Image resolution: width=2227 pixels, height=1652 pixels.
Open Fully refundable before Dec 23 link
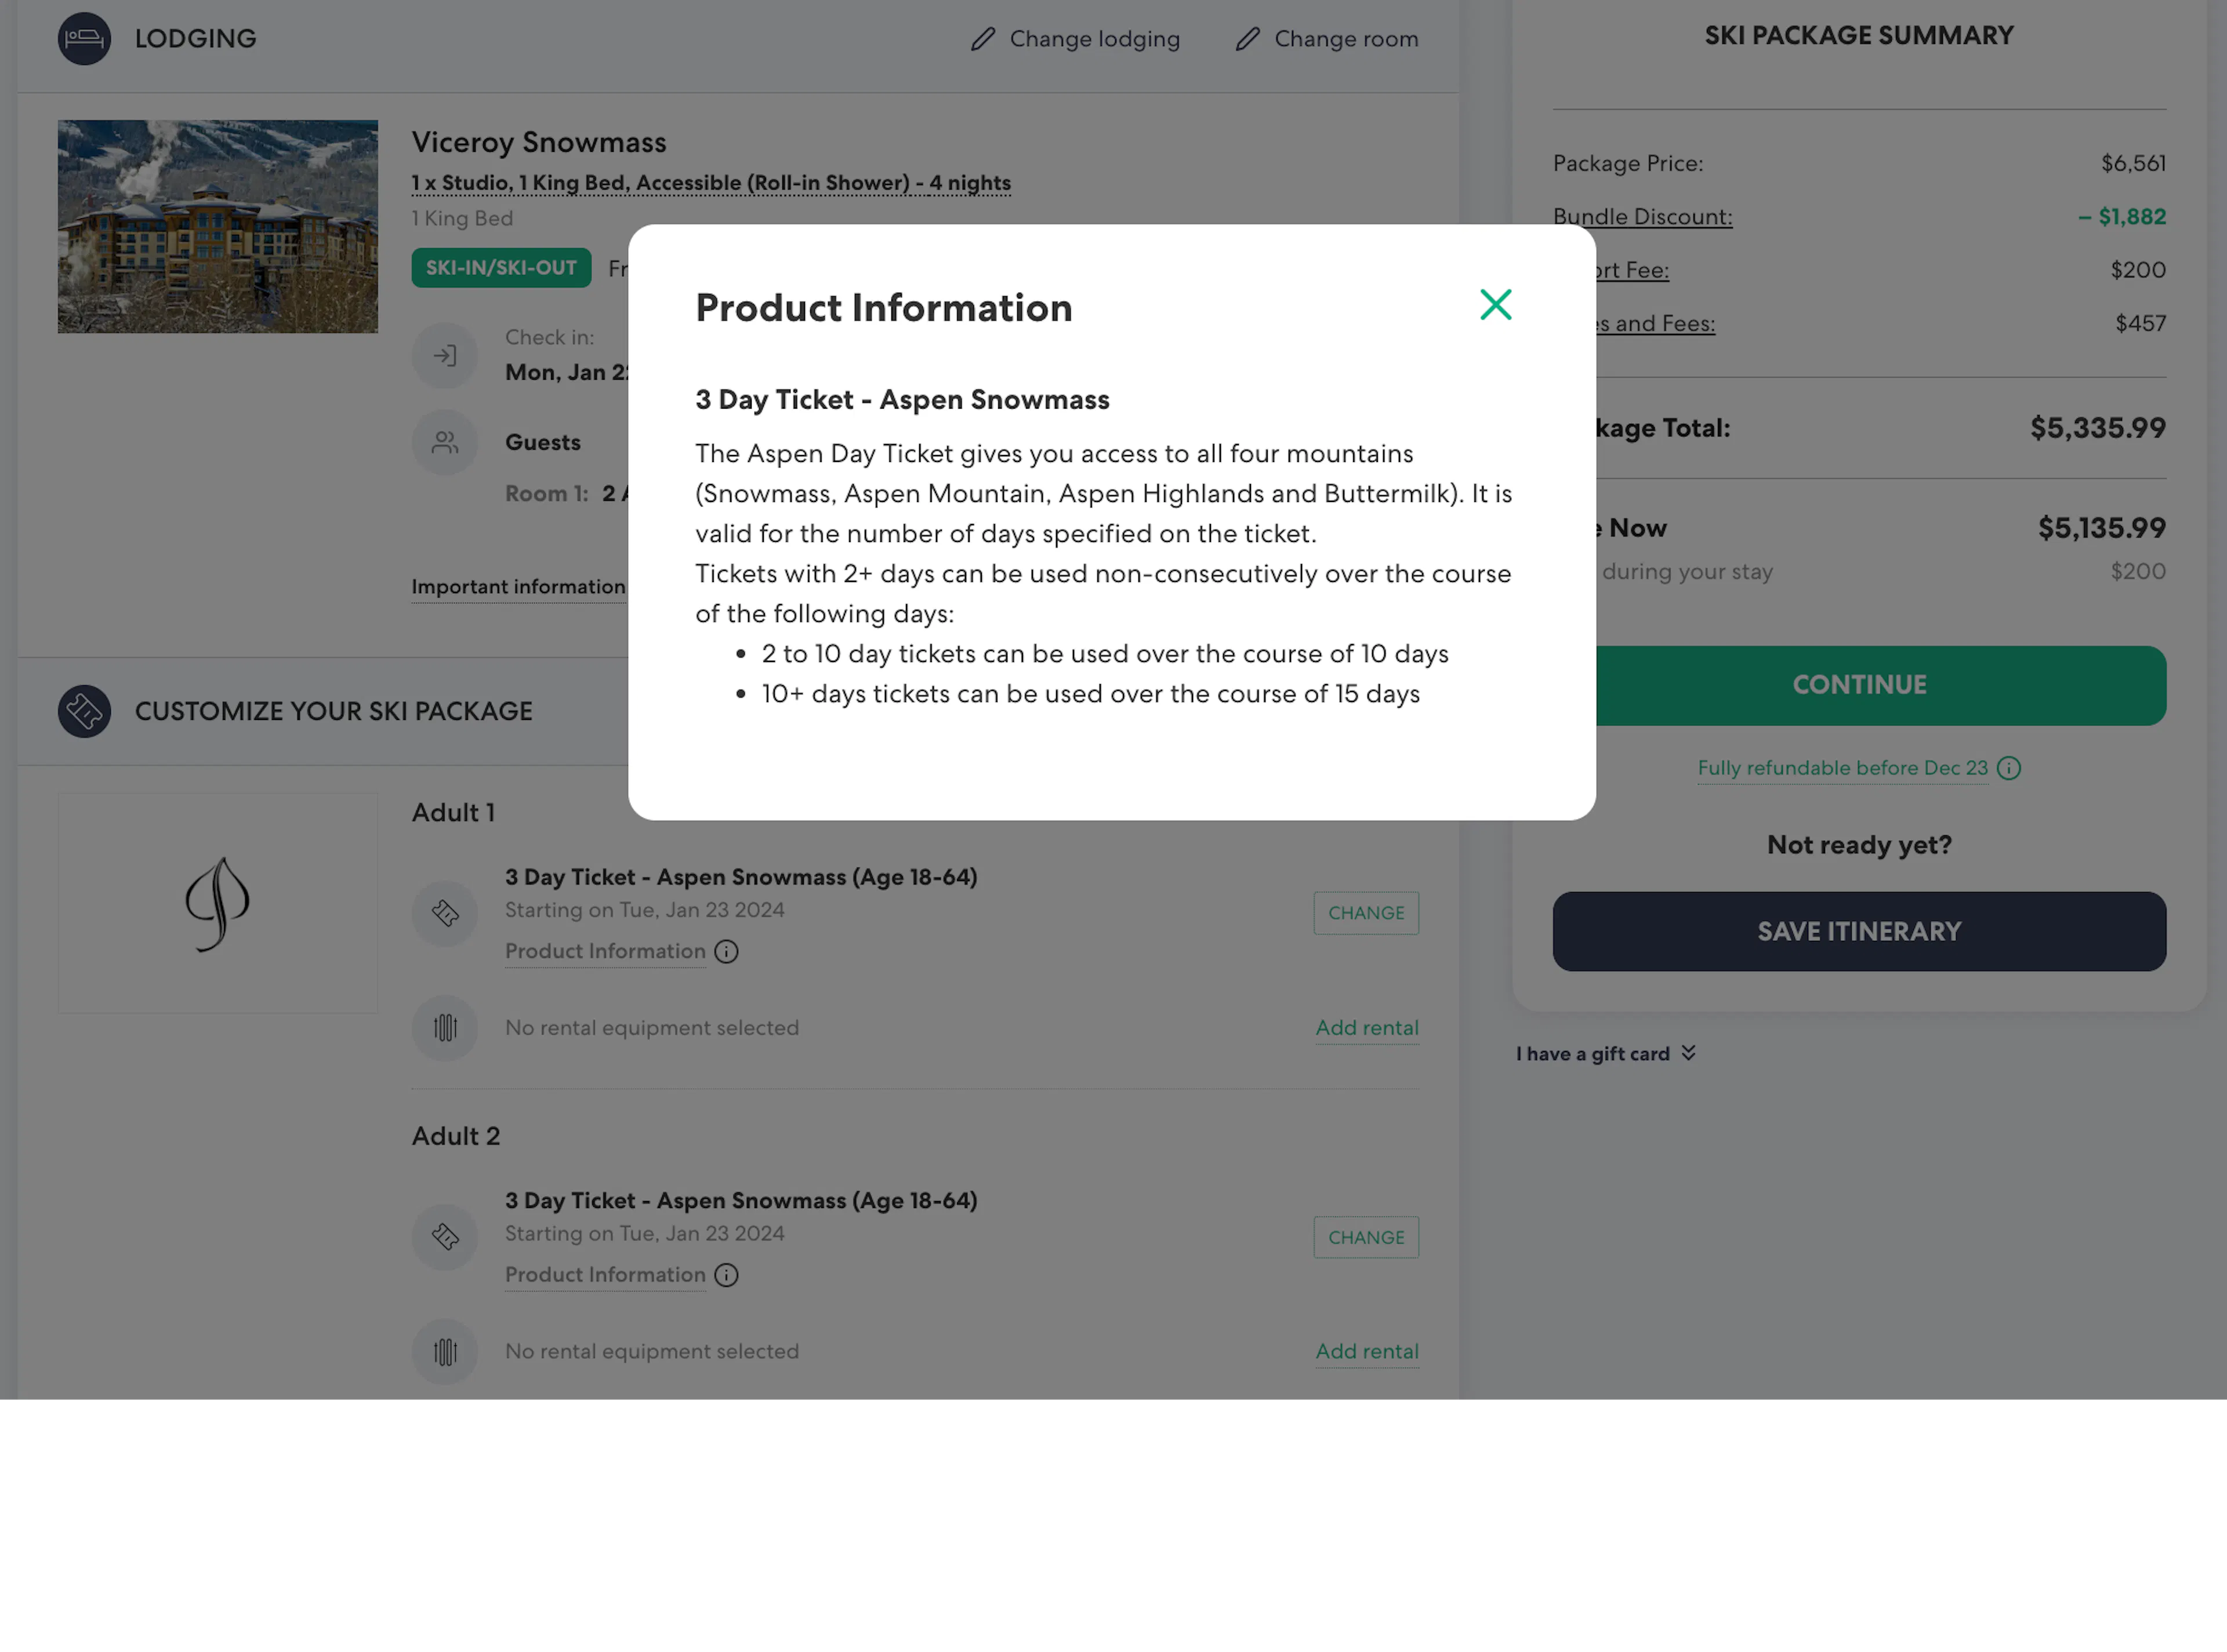(x=1841, y=768)
